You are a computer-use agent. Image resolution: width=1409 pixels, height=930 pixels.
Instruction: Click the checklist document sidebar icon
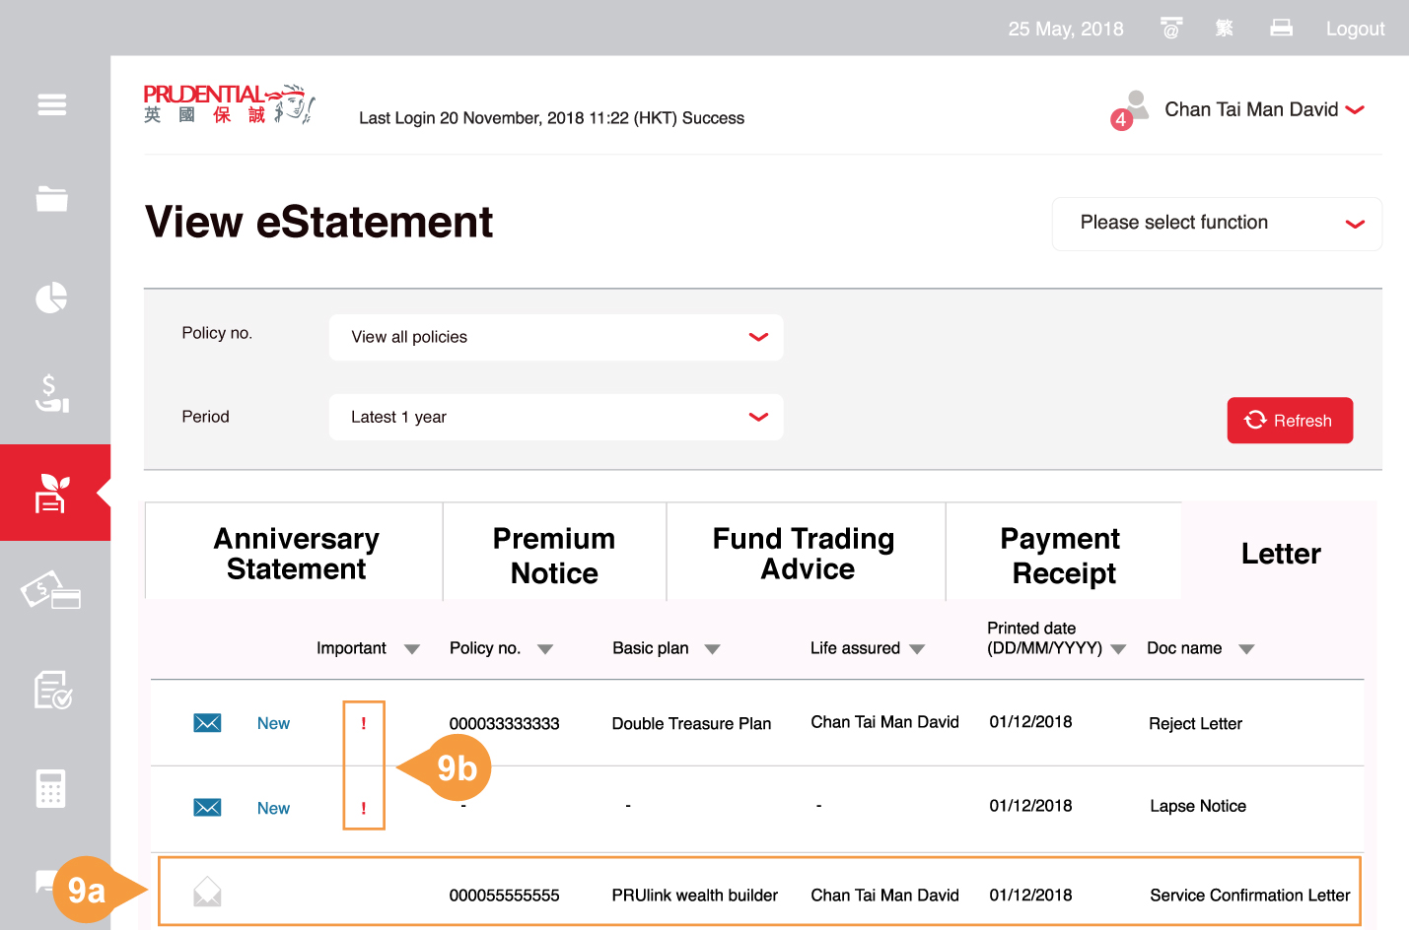click(52, 691)
